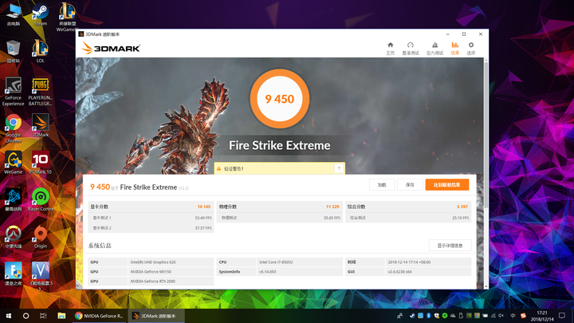
Task: Click the graphics test 2 row 37.57 FPS
Action: coord(151,228)
